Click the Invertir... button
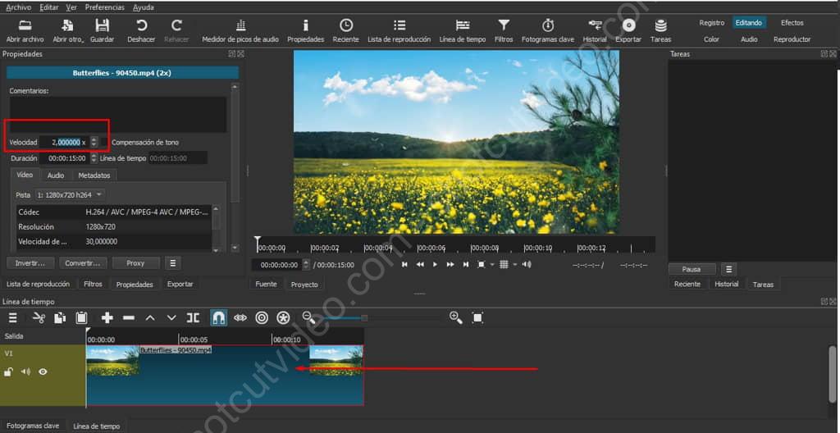840x433 pixels. (x=30, y=263)
